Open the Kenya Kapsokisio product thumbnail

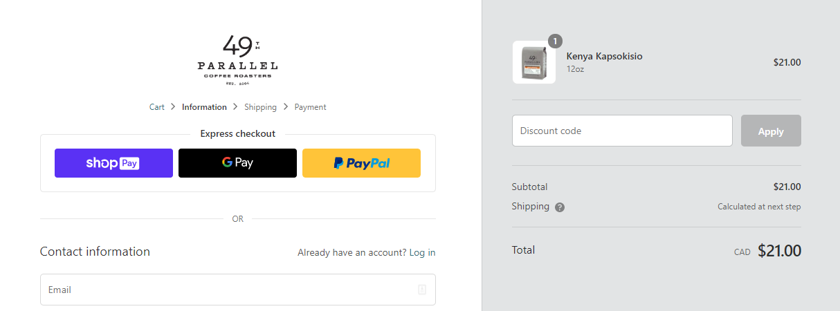[534, 62]
